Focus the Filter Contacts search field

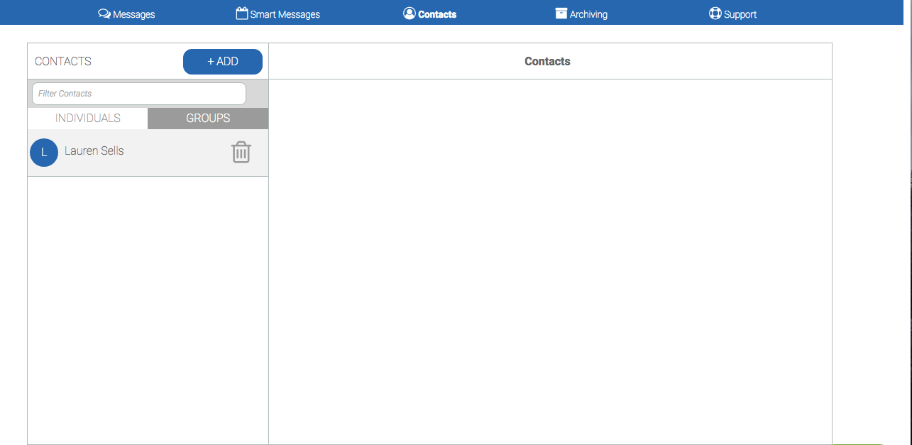point(139,94)
